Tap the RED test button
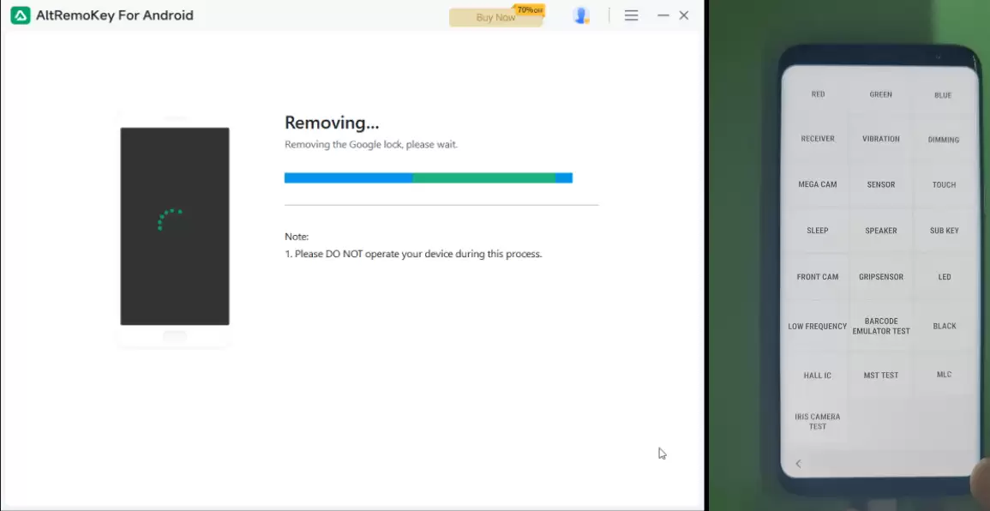Screen dimensions: 990x511 pos(818,94)
